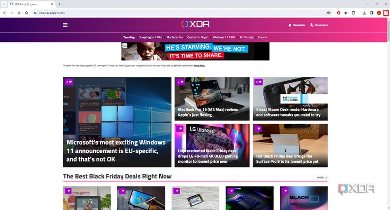Open Forums link in trending bar
Image resolution: width=390 pixels, height=210 pixels.
coord(263,37)
